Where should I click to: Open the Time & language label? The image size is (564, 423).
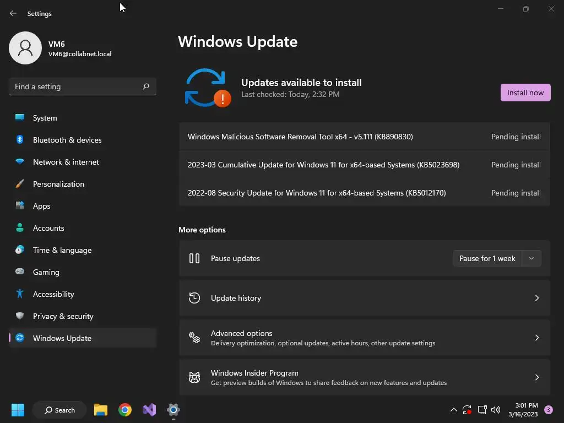62,250
